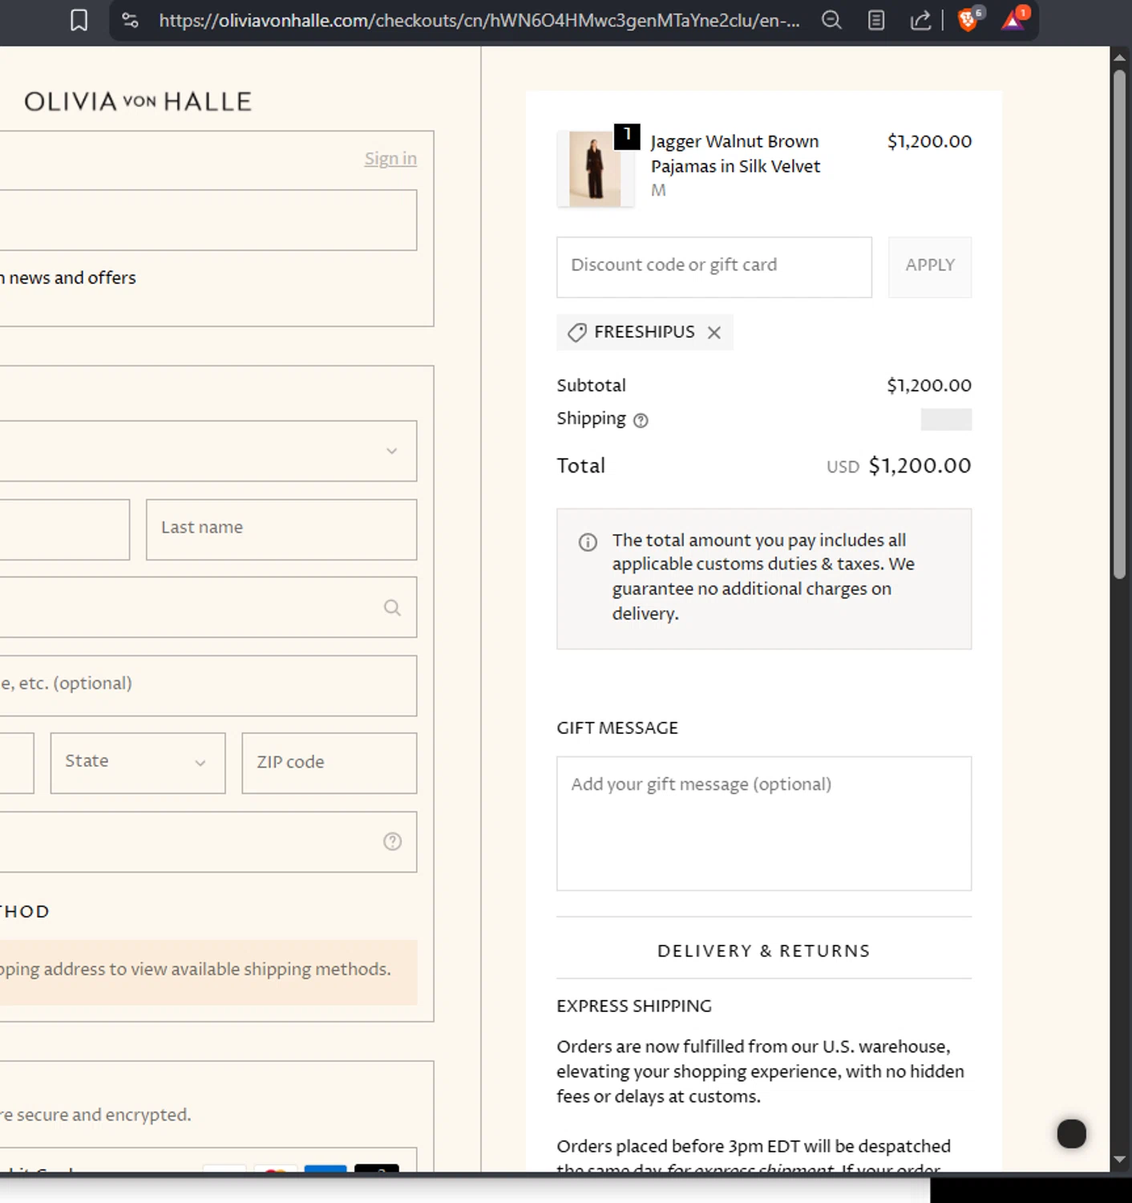Open Brave Shields lion icon
The image size is (1132, 1203).
(968, 19)
